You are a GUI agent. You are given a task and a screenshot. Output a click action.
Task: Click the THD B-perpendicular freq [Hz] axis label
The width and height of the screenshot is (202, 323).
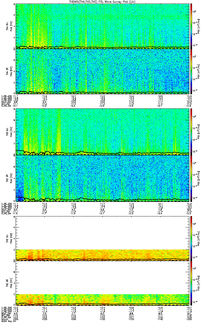(x=11, y=132)
